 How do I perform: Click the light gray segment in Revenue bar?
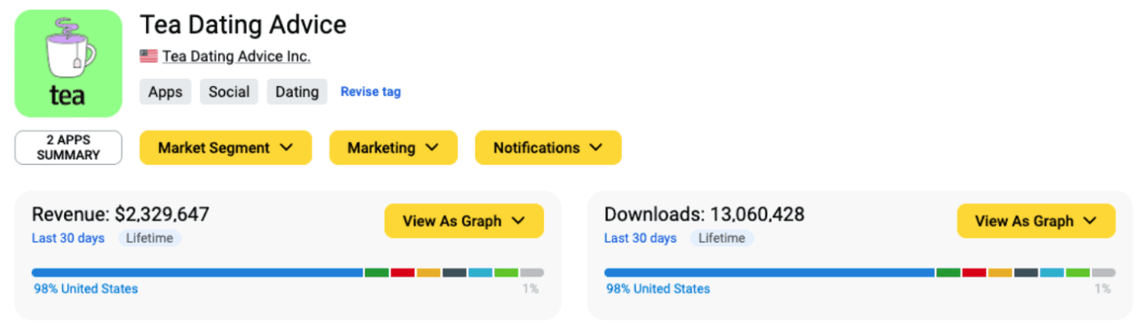(532, 272)
